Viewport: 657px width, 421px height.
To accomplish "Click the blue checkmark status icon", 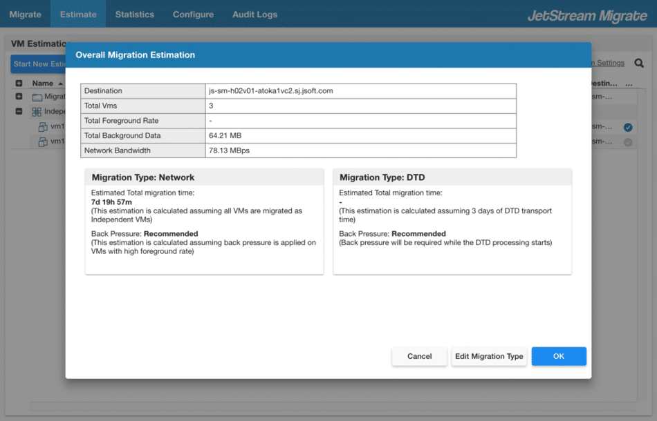I will pos(628,128).
